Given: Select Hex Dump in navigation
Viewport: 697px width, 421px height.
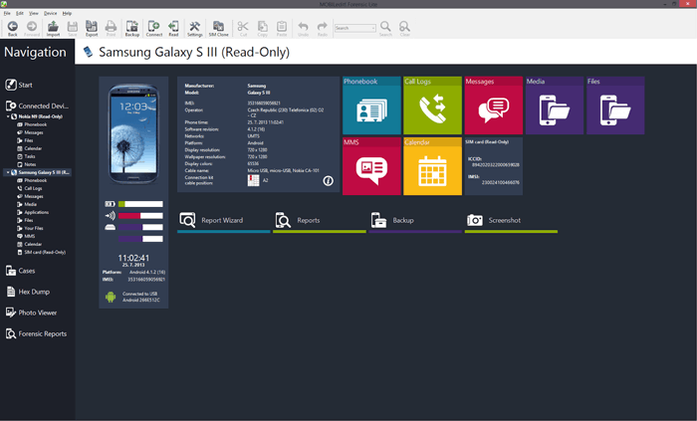Looking at the screenshot, I should (x=34, y=292).
